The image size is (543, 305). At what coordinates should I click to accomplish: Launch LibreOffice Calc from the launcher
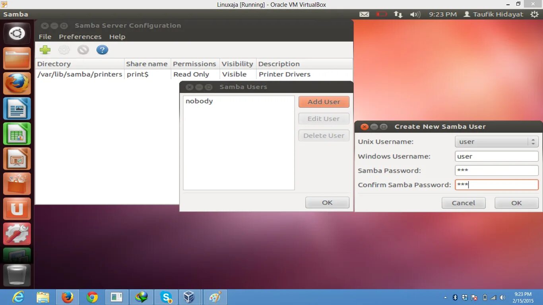(x=17, y=133)
